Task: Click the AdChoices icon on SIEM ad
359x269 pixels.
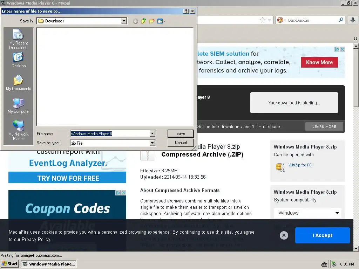Action: pyautogui.click(x=337, y=49)
